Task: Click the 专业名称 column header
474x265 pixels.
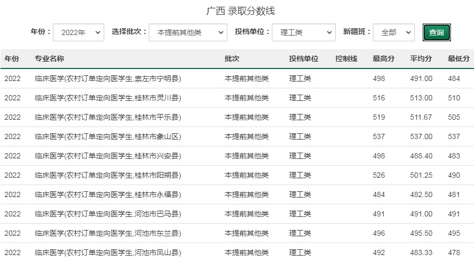Action: pos(49,59)
